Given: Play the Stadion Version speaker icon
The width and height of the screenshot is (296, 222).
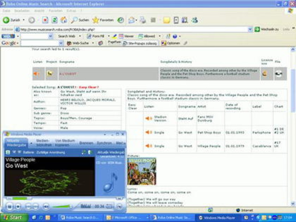Looking at the screenshot, I should coord(149,118).
